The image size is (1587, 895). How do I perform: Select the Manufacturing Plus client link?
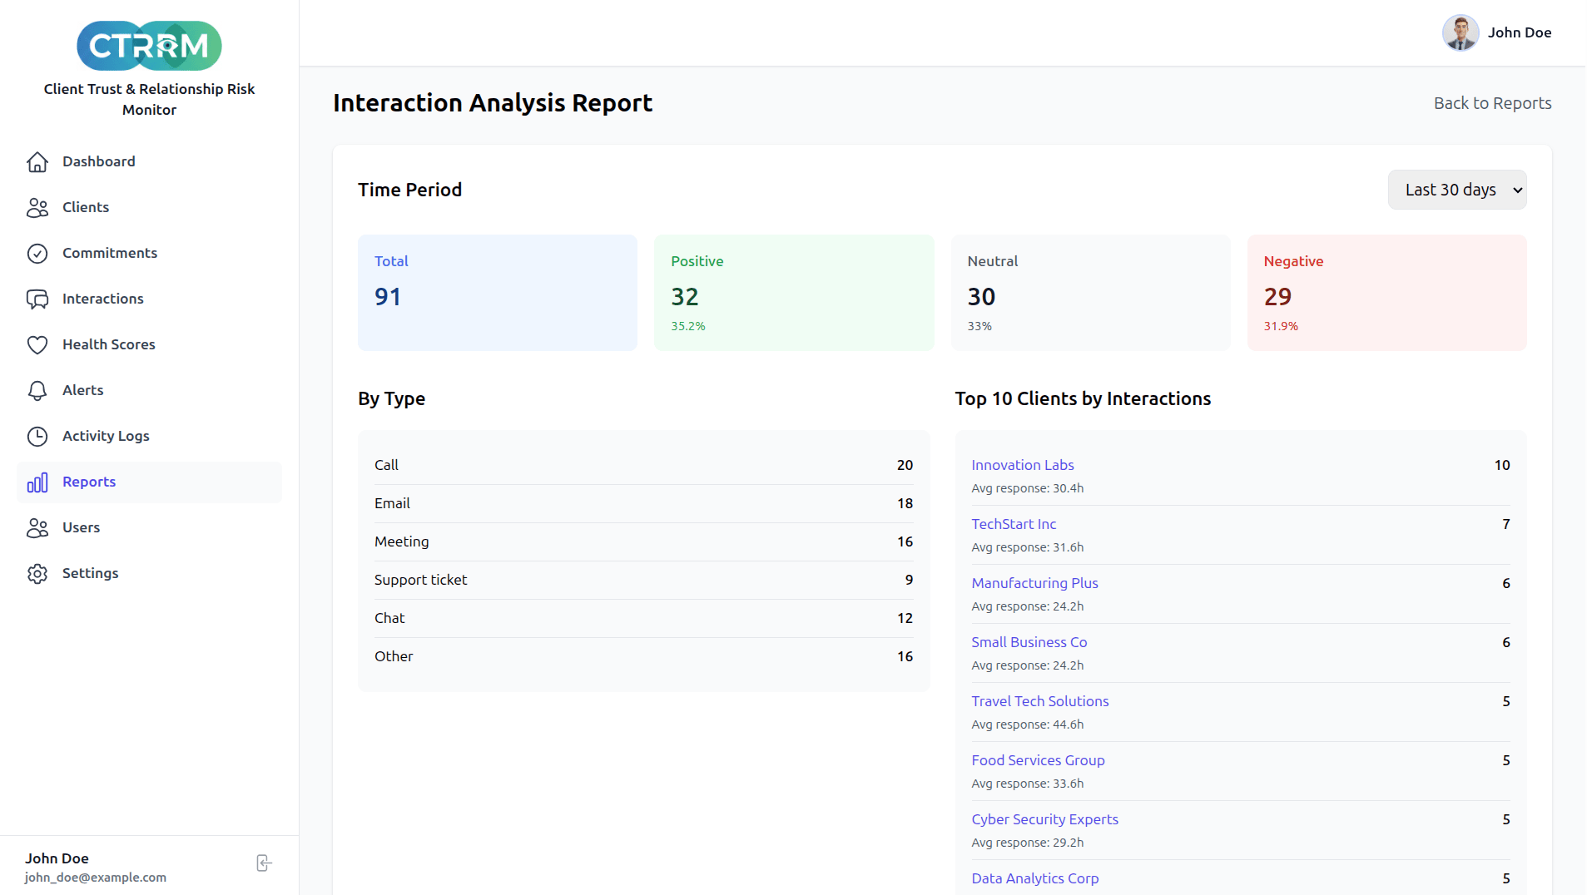[x=1034, y=583]
